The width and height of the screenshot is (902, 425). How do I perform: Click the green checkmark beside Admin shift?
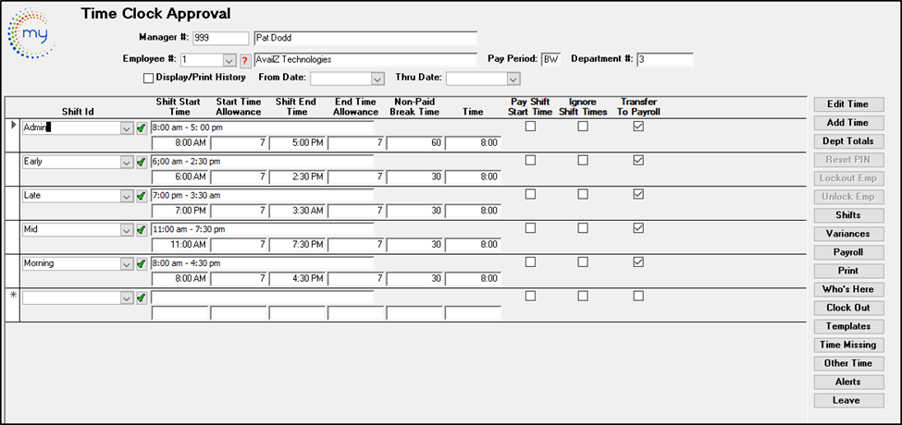pos(142,127)
